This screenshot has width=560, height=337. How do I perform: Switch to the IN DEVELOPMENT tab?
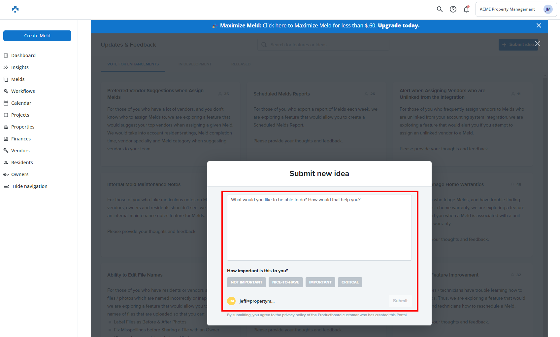tap(195, 64)
